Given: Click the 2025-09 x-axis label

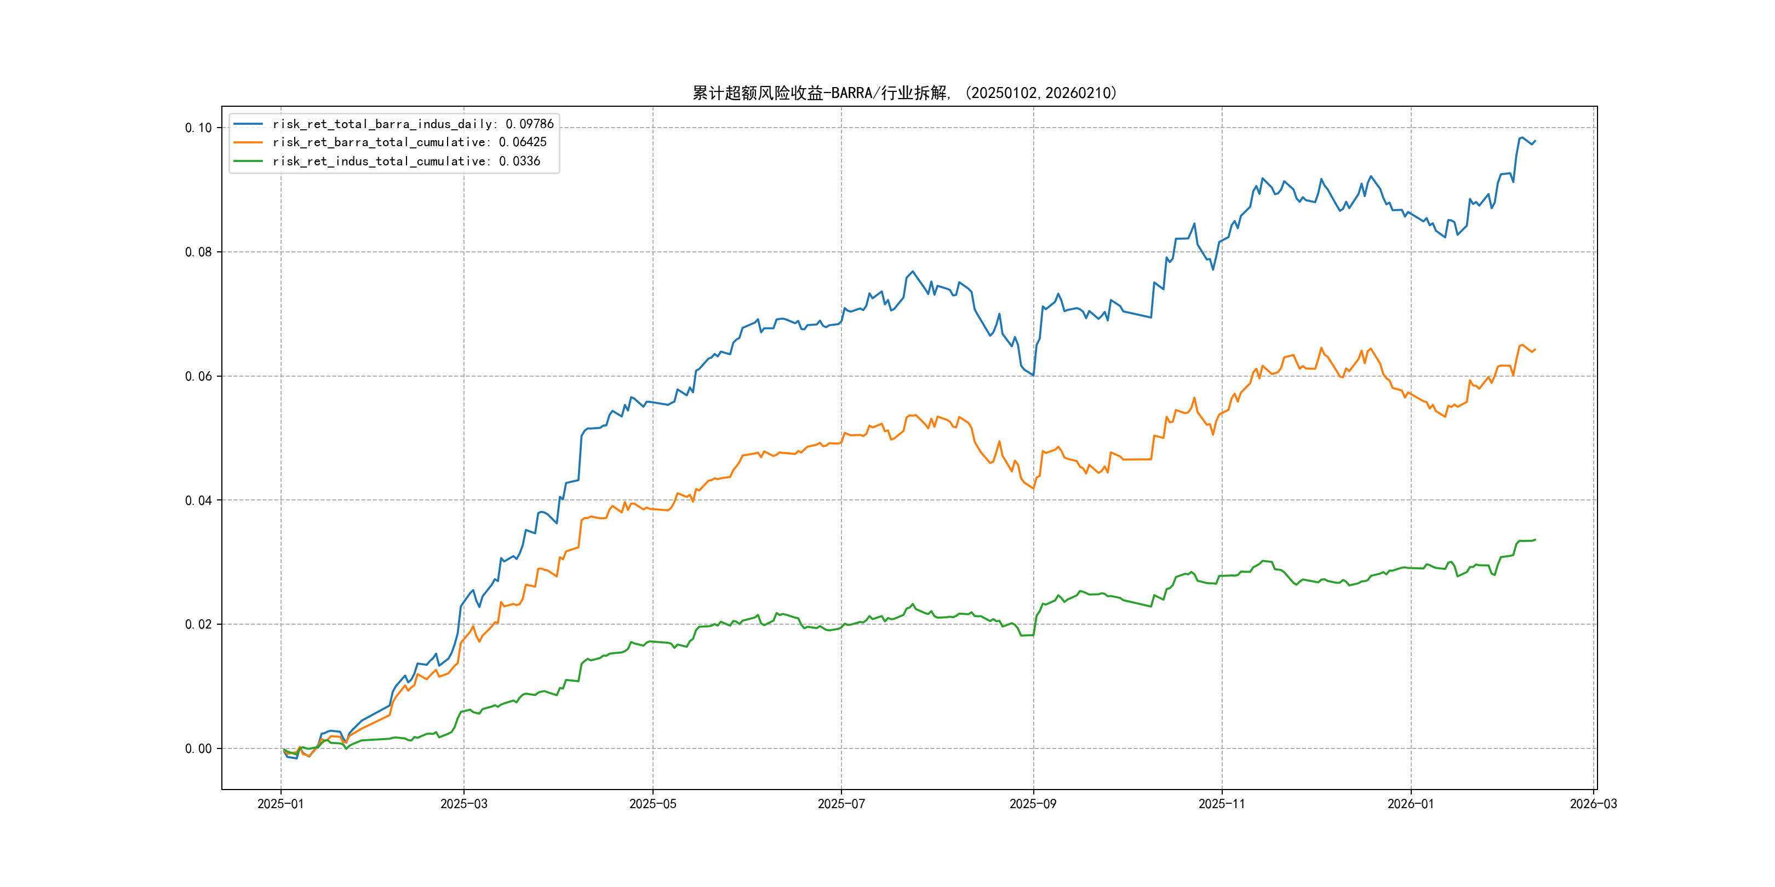Looking at the screenshot, I should click(1032, 804).
